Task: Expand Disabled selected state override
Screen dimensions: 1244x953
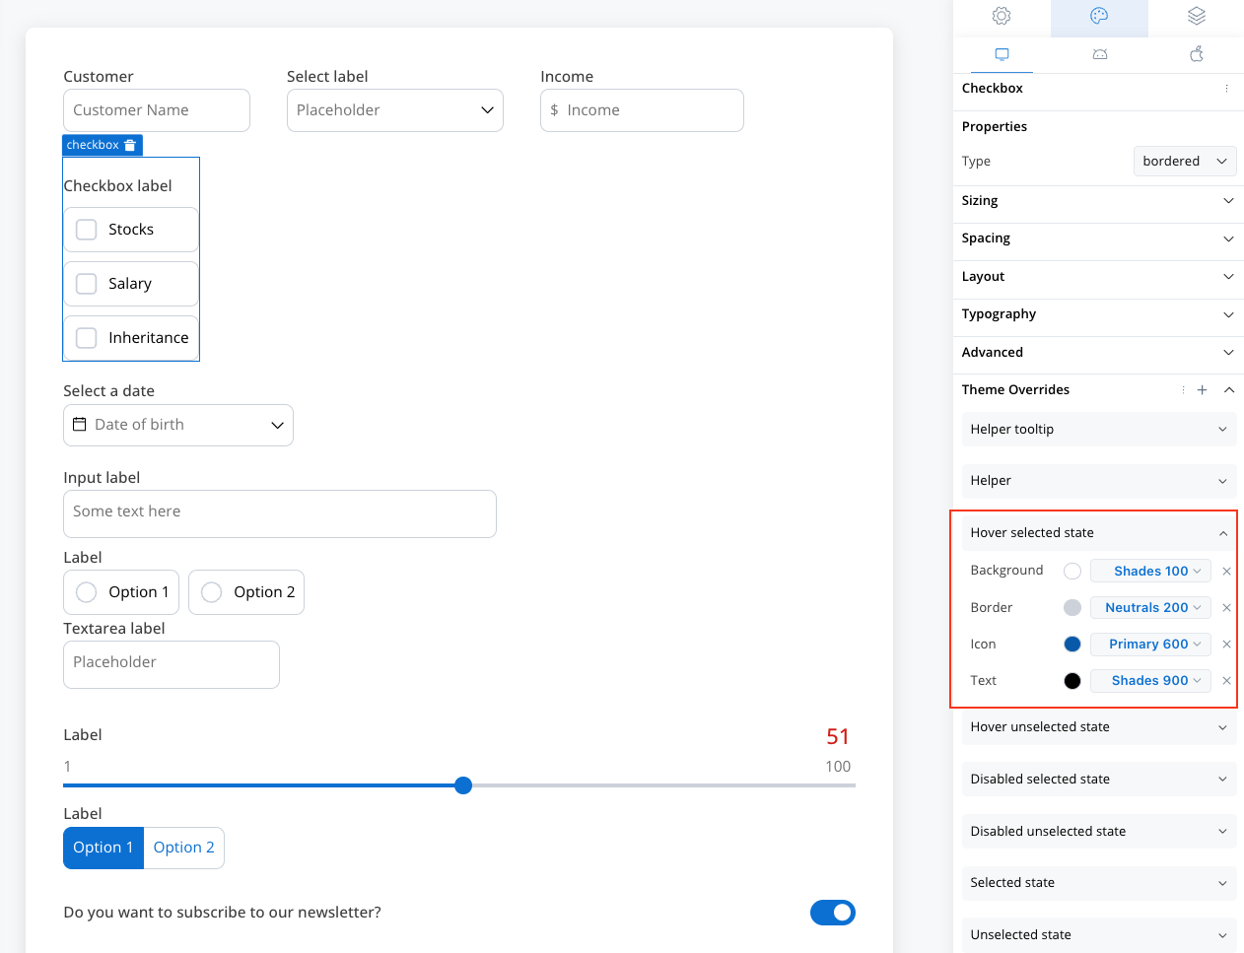Action: [1098, 780]
